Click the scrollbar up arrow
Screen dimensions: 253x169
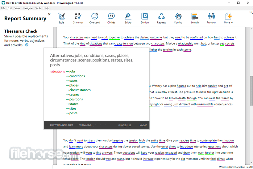coord(251,29)
